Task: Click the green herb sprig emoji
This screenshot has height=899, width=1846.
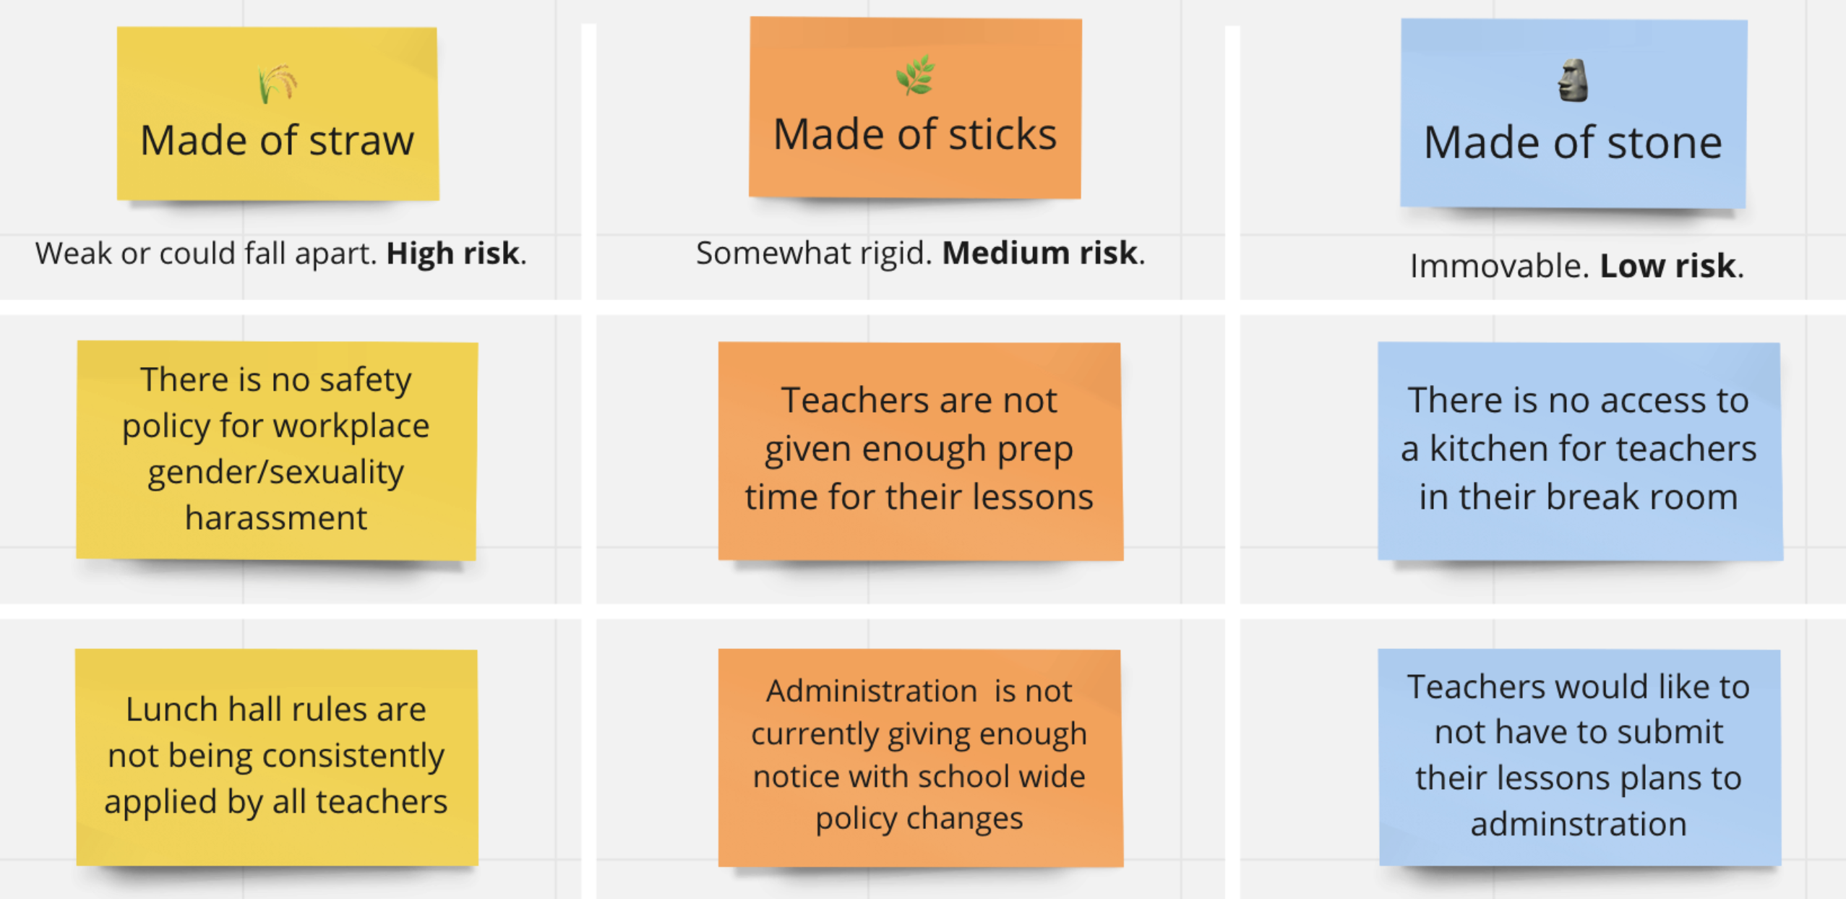Action: (x=915, y=76)
